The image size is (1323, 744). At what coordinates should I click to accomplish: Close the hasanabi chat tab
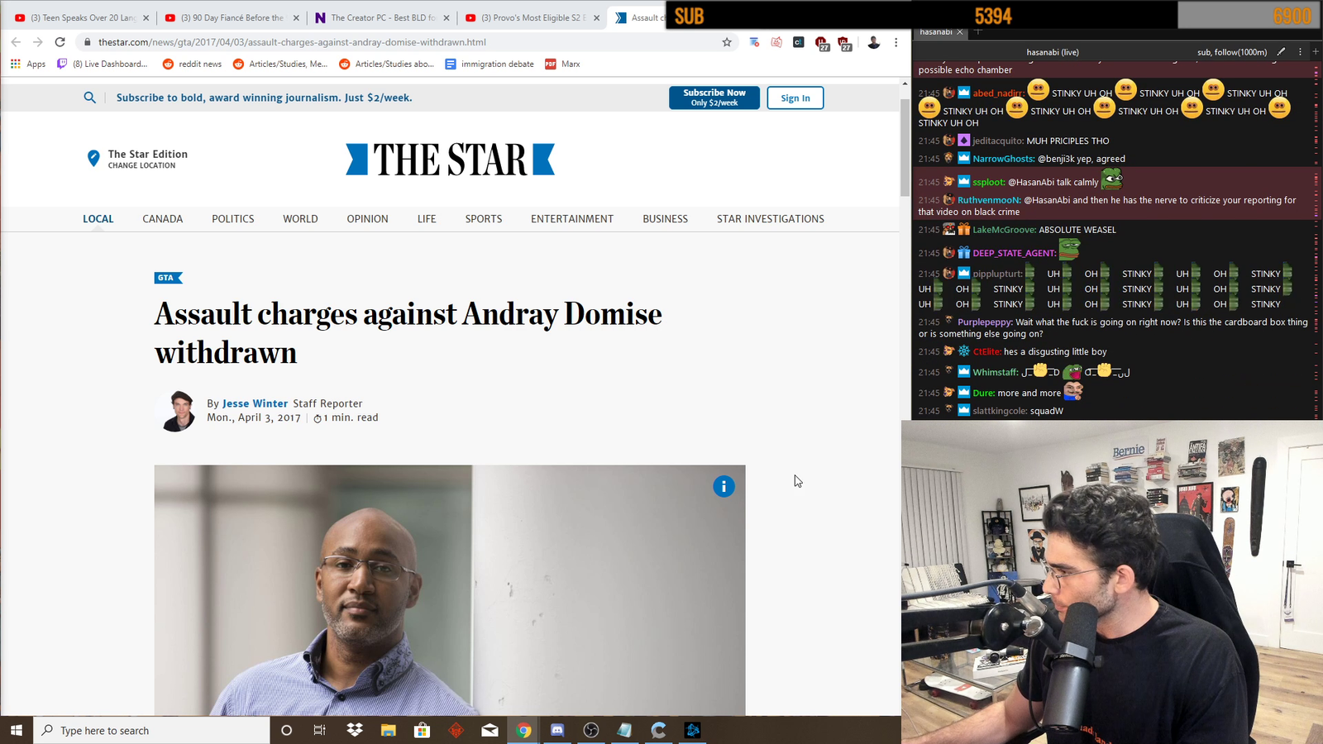(x=959, y=32)
